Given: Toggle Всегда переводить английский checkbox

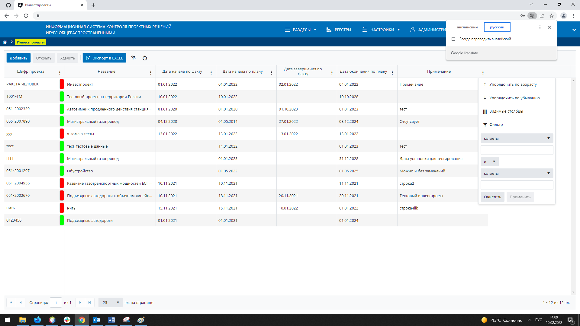Looking at the screenshot, I should pos(453,39).
